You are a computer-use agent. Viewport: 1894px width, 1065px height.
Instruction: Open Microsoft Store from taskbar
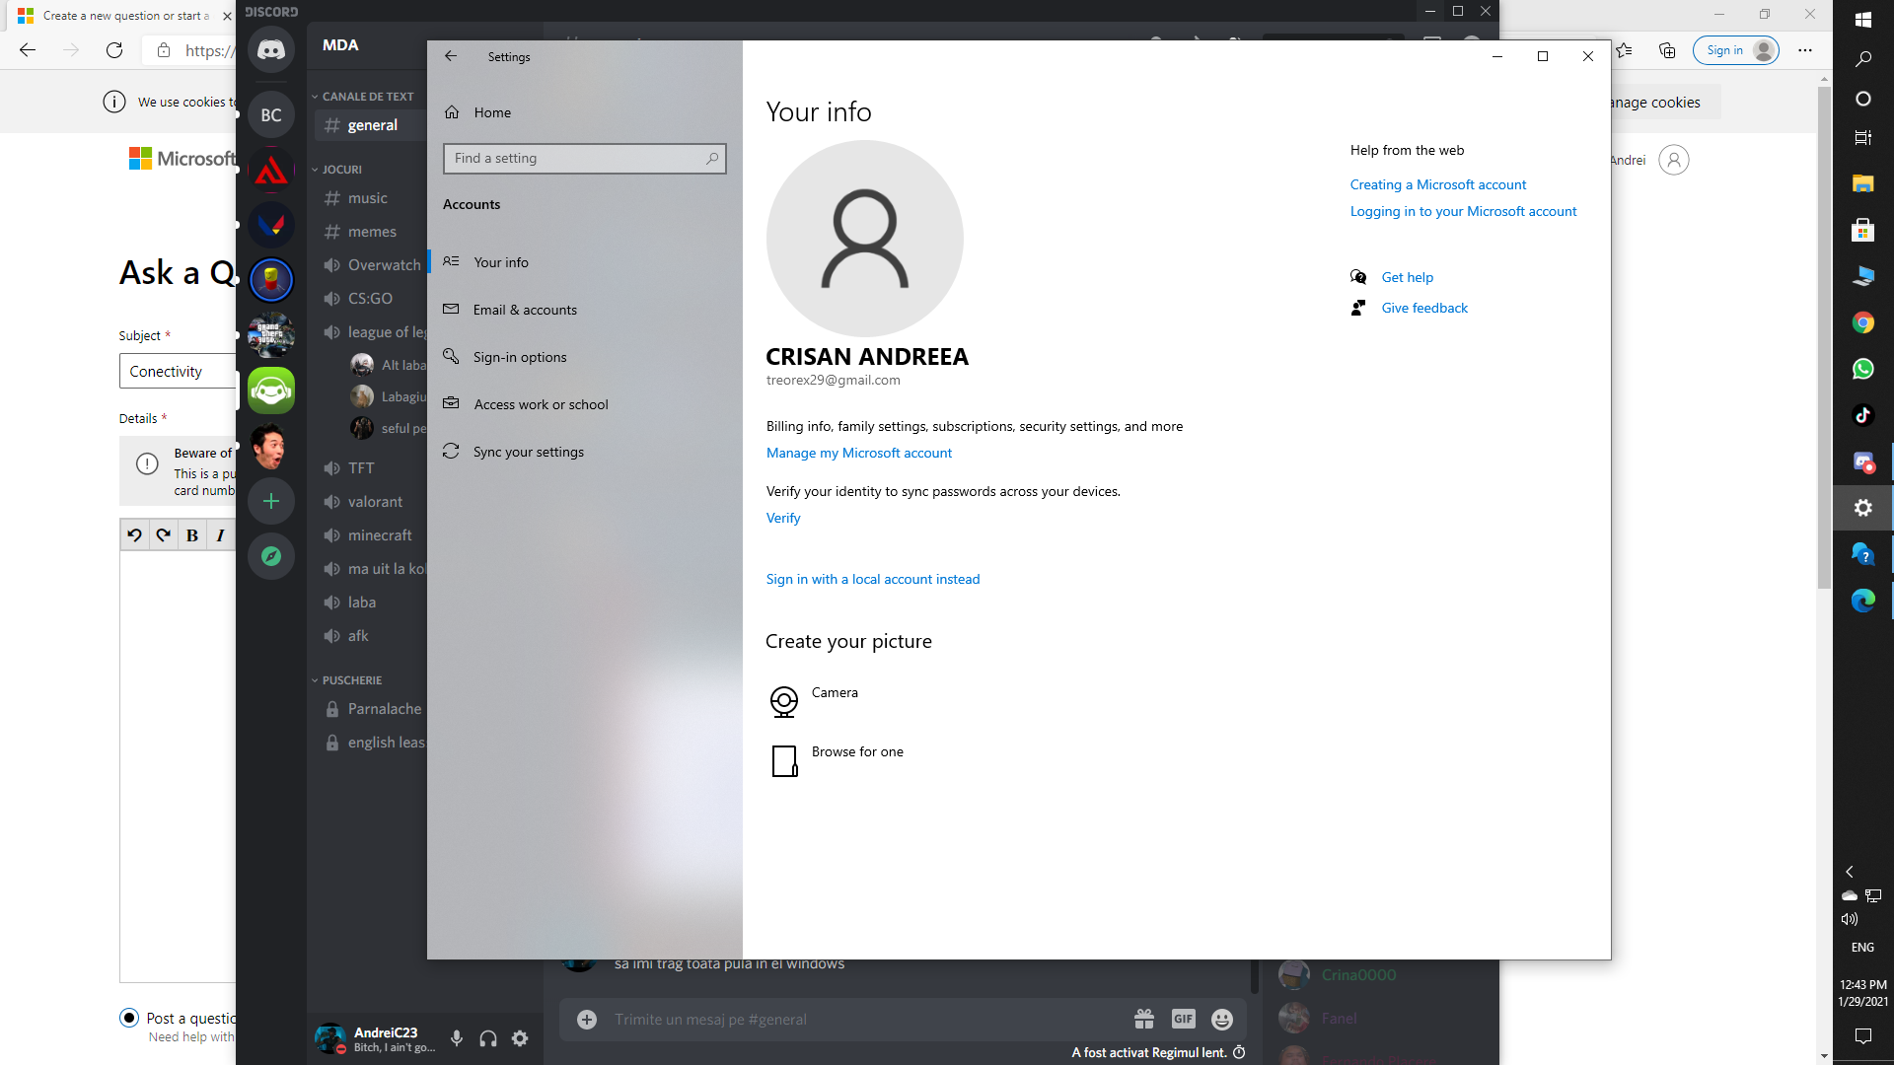(x=1863, y=231)
